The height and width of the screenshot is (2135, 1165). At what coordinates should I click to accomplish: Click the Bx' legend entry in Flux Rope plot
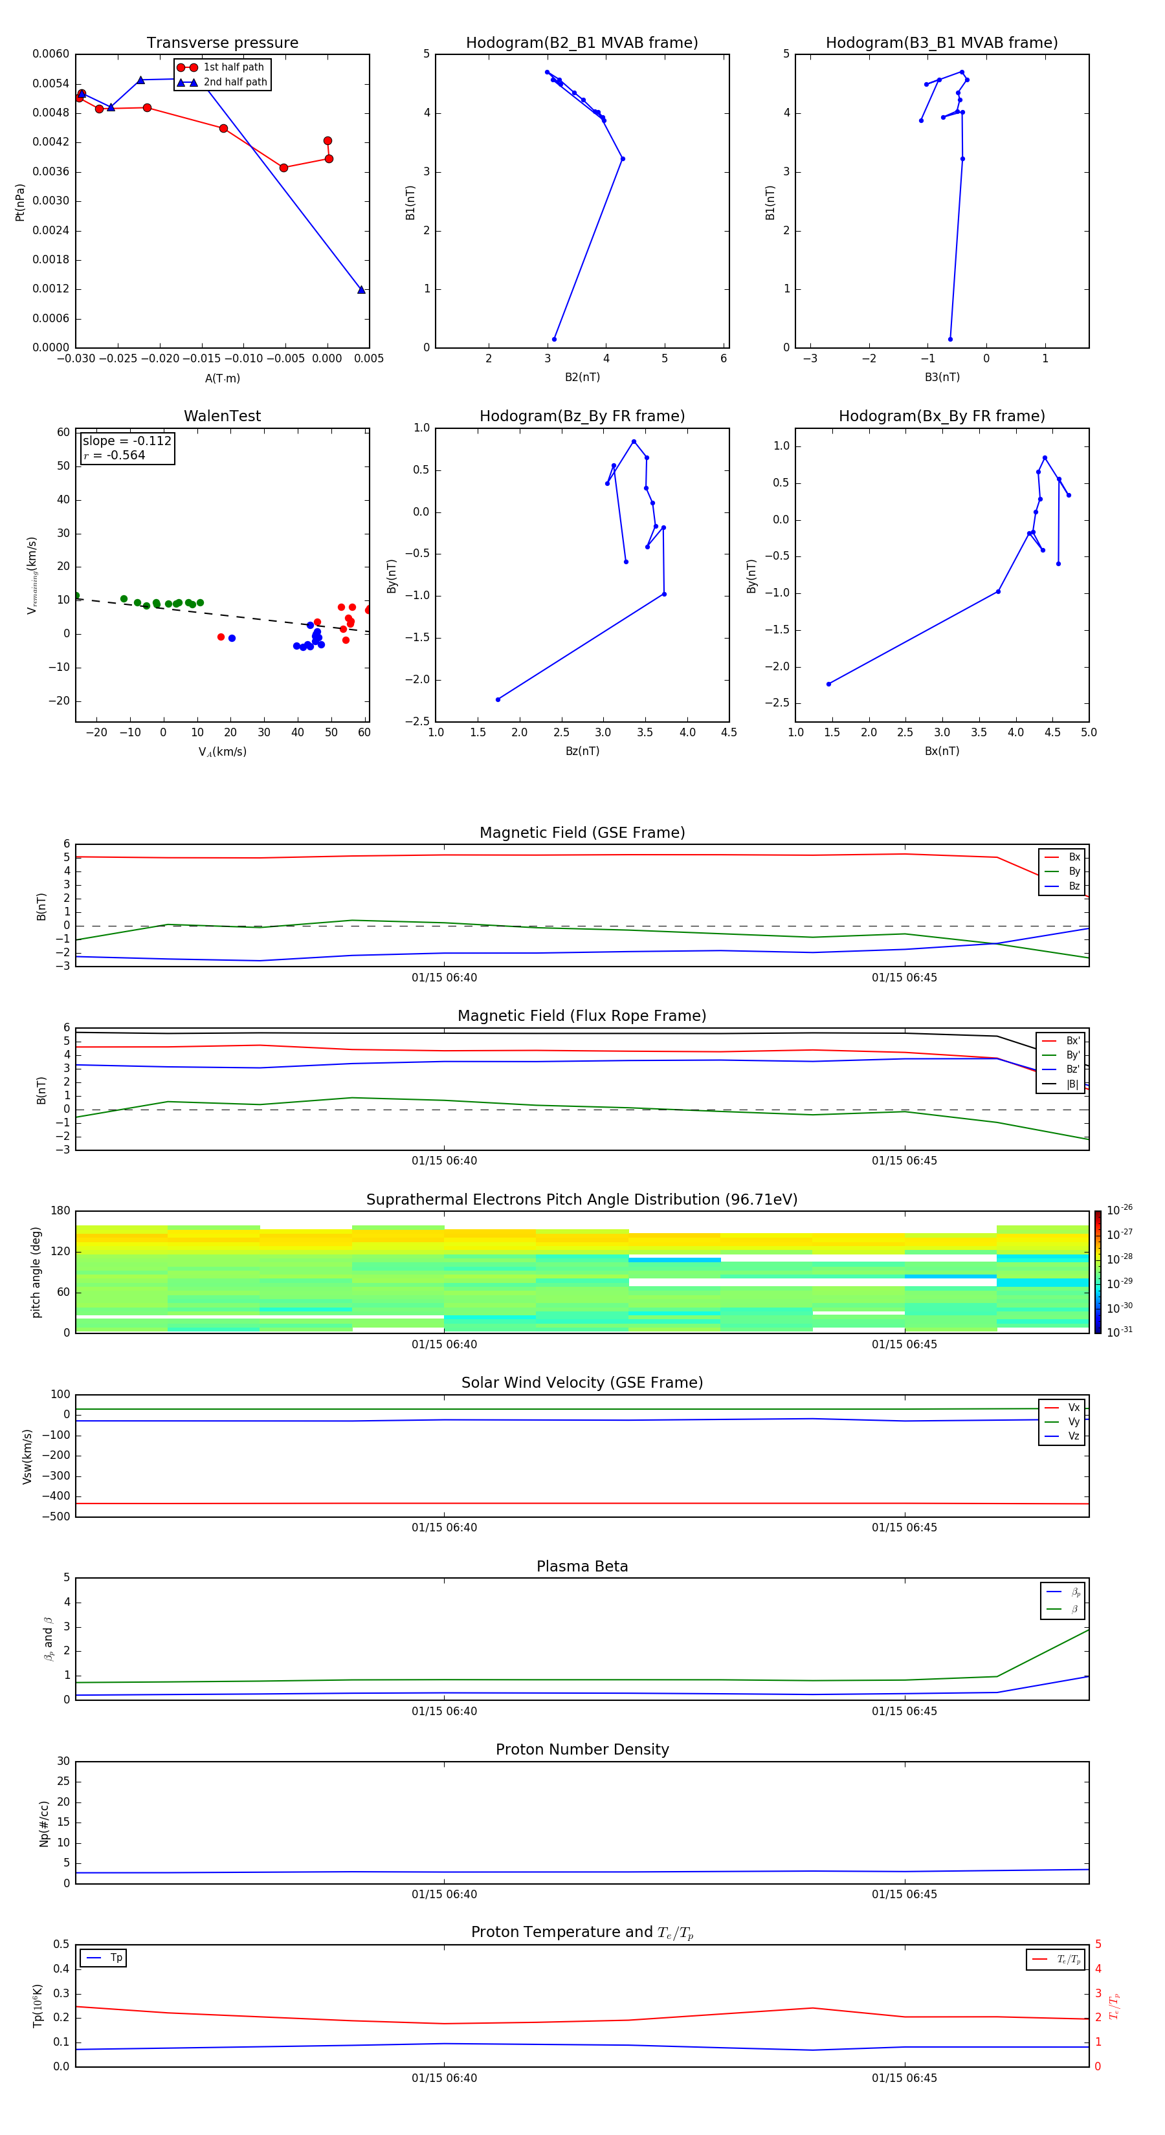point(1061,1041)
